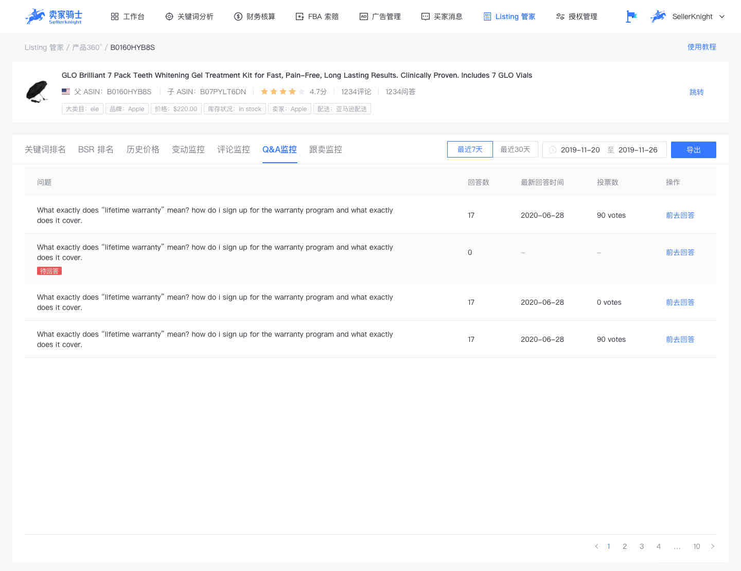Go to 产品360° breadcrumb
This screenshot has height=571, width=741.
pyautogui.click(x=87, y=47)
